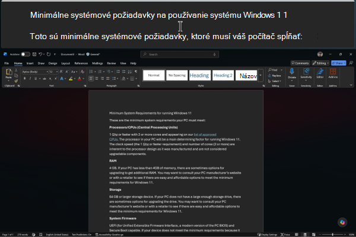Click the Save icon in quick access toolbar
The width and height of the screenshot is (356, 237).
34,54
